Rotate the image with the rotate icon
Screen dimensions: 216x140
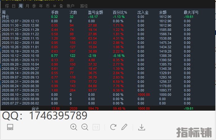pyautogui.click(x=113, y=127)
